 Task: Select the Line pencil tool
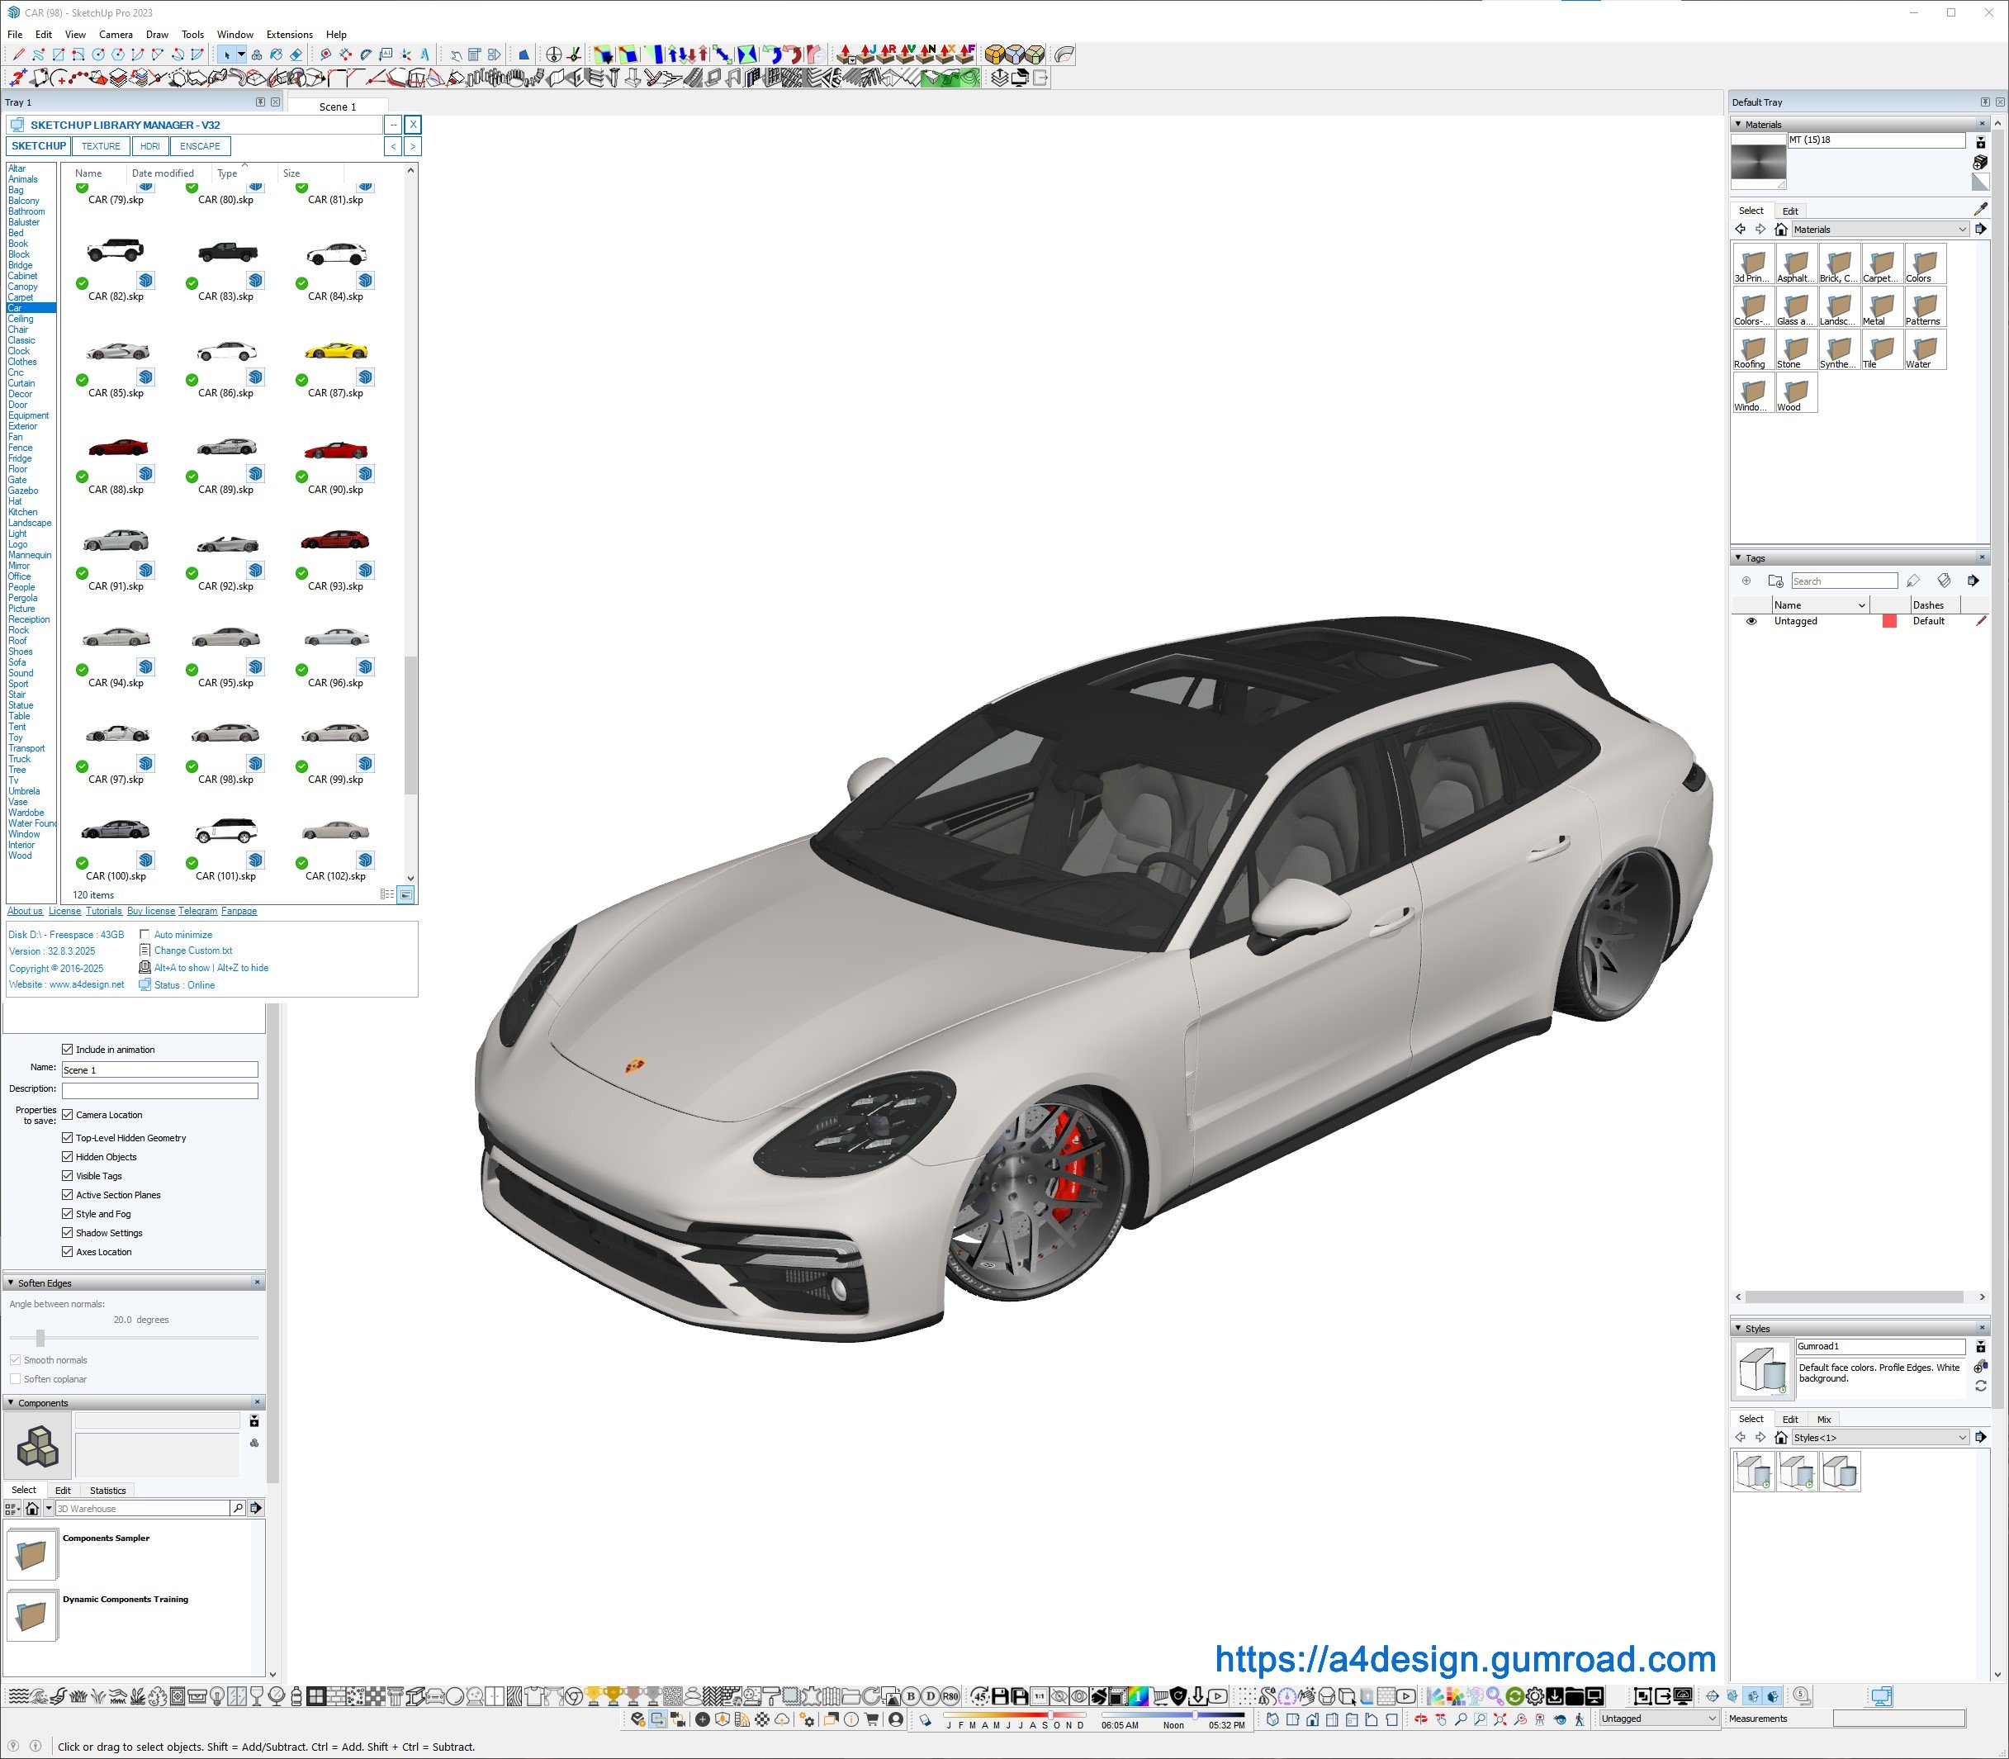19,55
